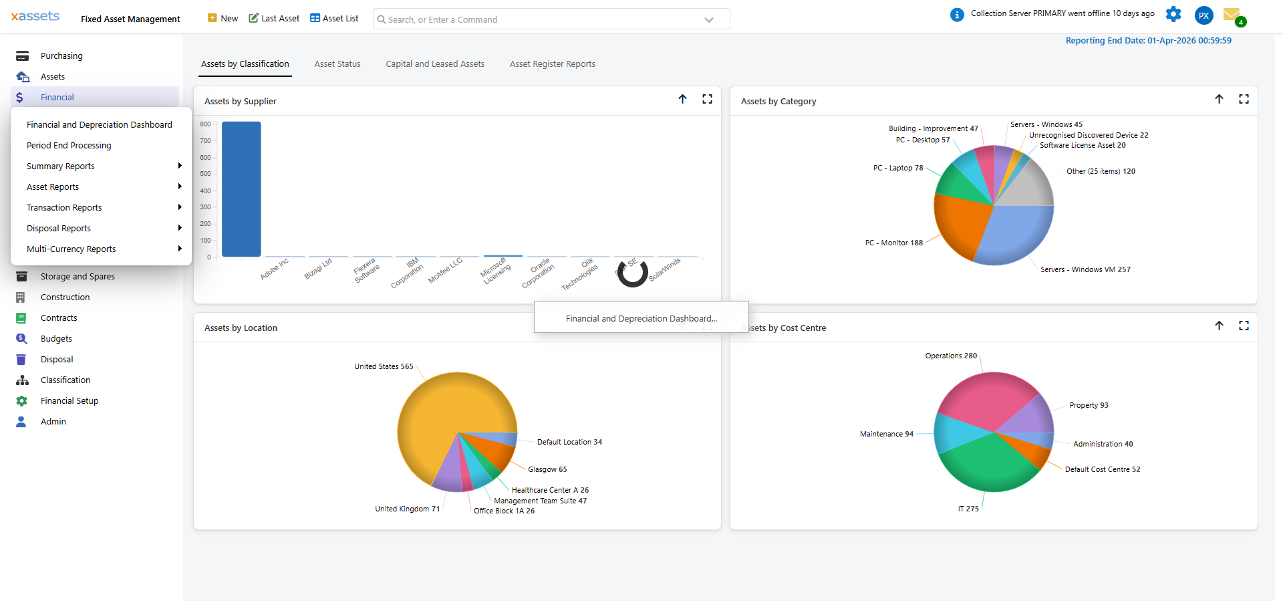
Task: Open the mail notifications envelope icon
Action: [1232, 14]
